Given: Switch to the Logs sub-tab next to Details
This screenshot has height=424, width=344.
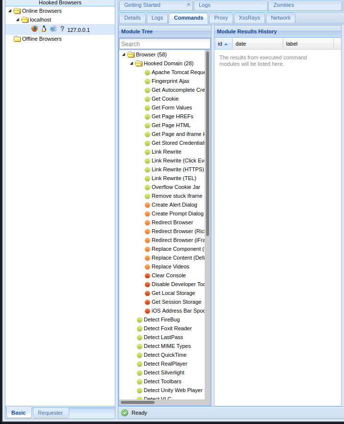Looking at the screenshot, I should [x=157, y=18].
